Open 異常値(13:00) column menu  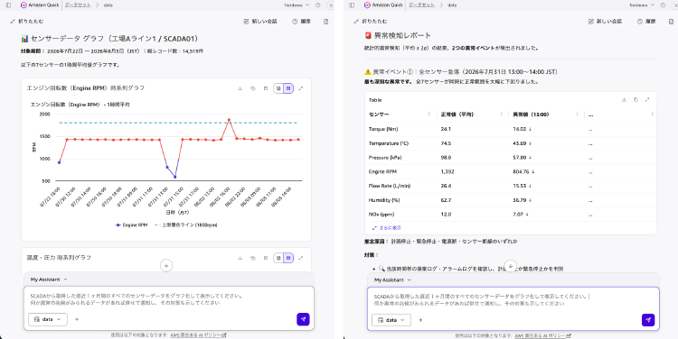(578, 115)
